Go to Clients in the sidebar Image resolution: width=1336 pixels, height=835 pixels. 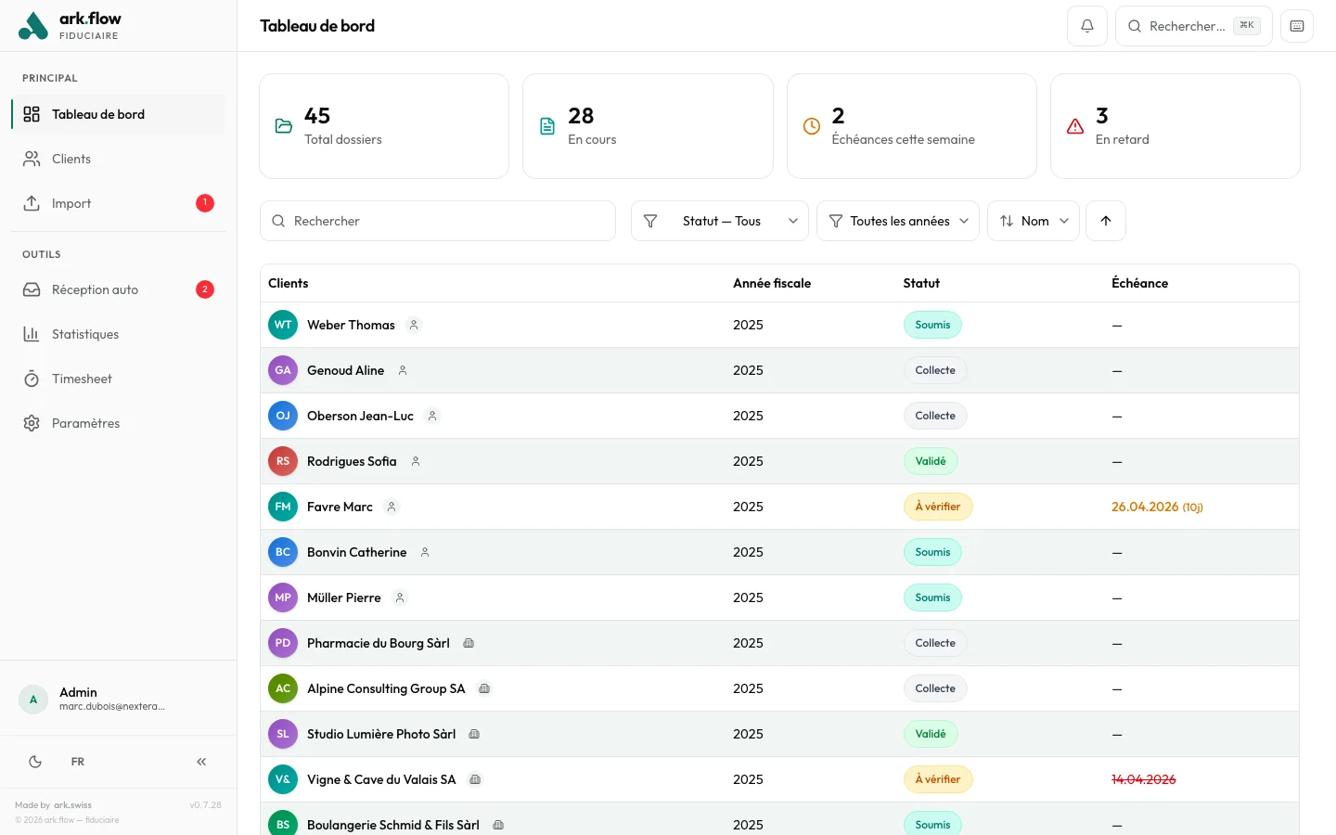click(71, 159)
